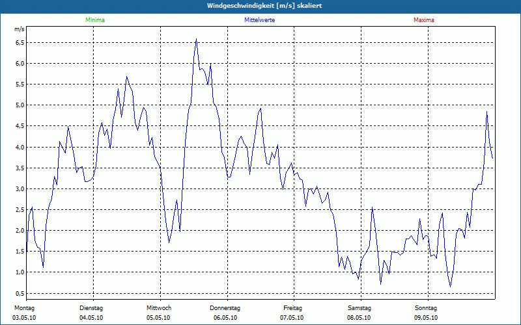Click the date 05.05.10
Screen dimensions: 521x325
point(158,318)
